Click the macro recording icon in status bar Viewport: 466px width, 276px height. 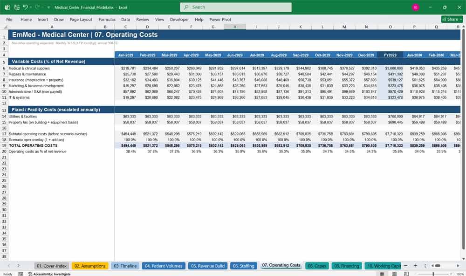click(x=21, y=274)
